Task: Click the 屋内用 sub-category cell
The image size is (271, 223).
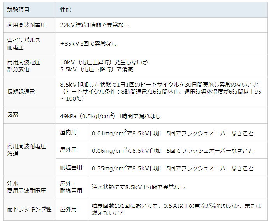Action: tap(69, 133)
